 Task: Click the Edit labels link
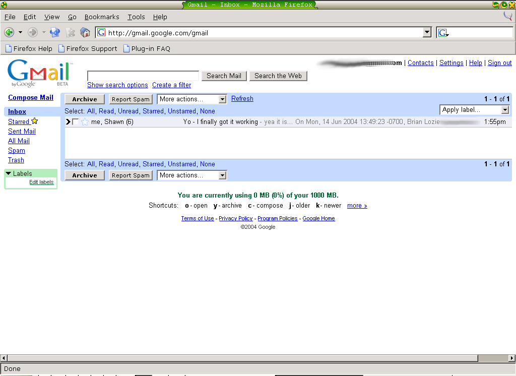click(x=41, y=182)
